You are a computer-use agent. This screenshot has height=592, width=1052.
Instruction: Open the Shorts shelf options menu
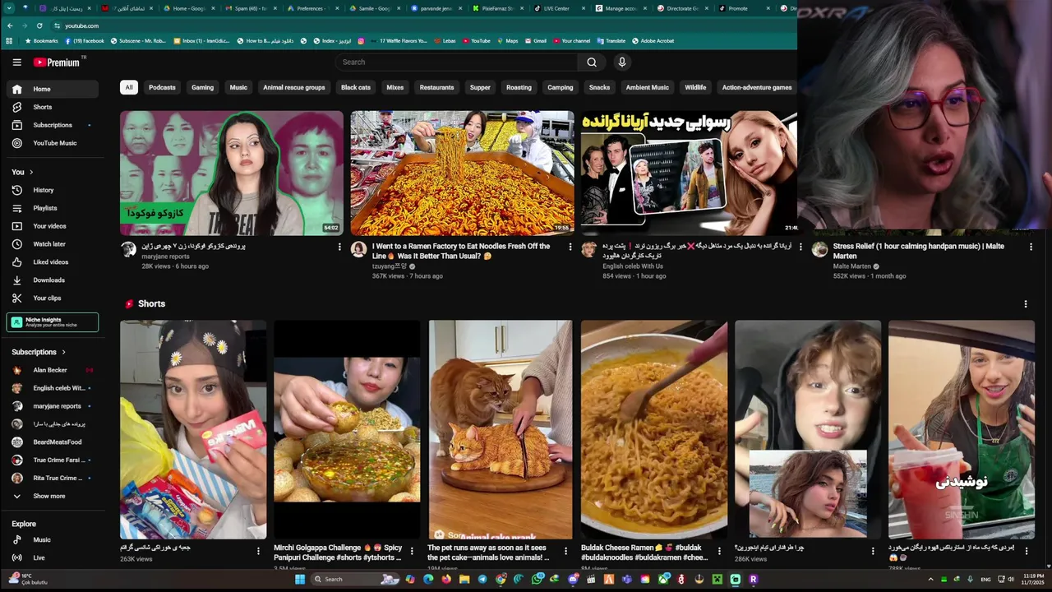pos(1025,304)
